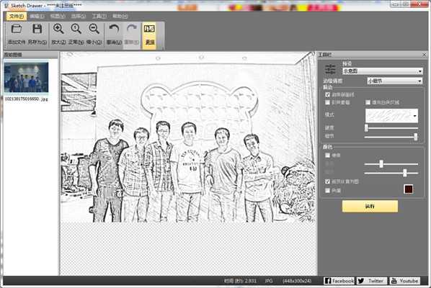Viewport: 431px width, 288px height.
Task: Enable the use-color checkbox in color section
Action: (x=327, y=155)
